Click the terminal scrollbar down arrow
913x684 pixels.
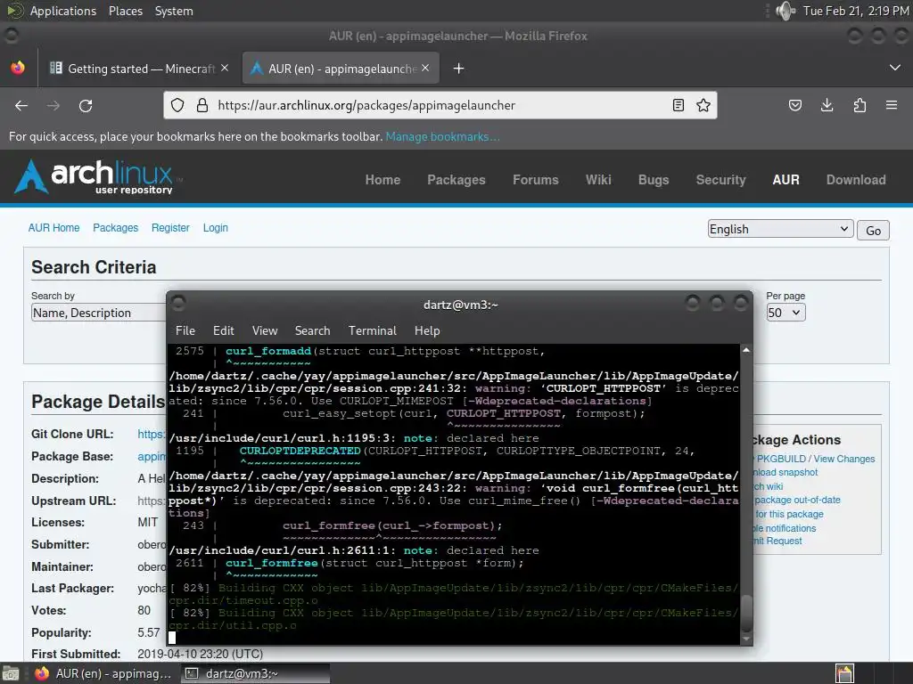tap(746, 639)
